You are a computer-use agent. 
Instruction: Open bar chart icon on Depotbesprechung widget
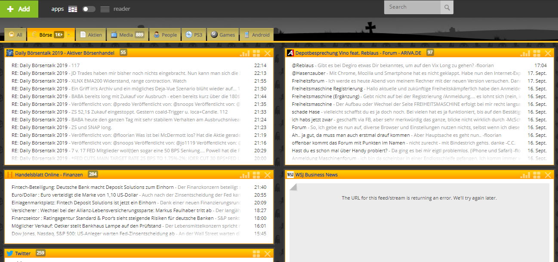(x=525, y=53)
